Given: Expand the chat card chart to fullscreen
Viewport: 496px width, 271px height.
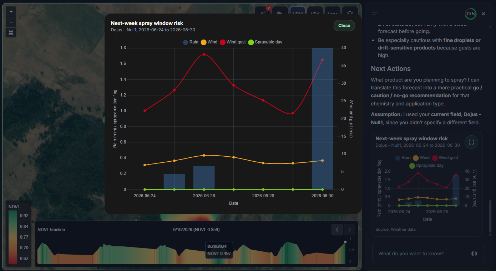Looking at the screenshot, I should [471, 142].
